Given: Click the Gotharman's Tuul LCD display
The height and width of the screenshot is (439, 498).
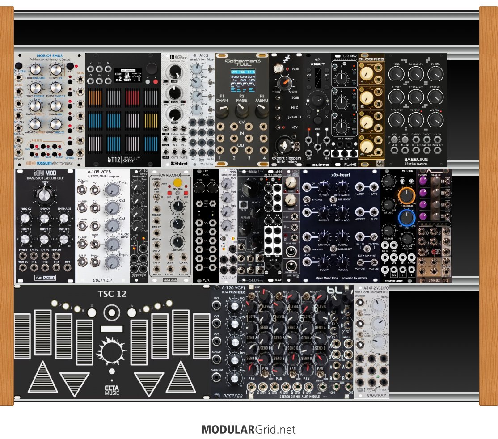Looking at the screenshot, I should tap(243, 80).
